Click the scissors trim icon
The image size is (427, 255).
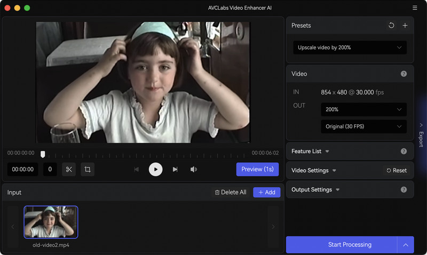69,170
